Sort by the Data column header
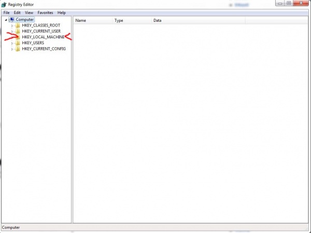Image resolution: width=311 pixels, height=233 pixels. (199, 20)
